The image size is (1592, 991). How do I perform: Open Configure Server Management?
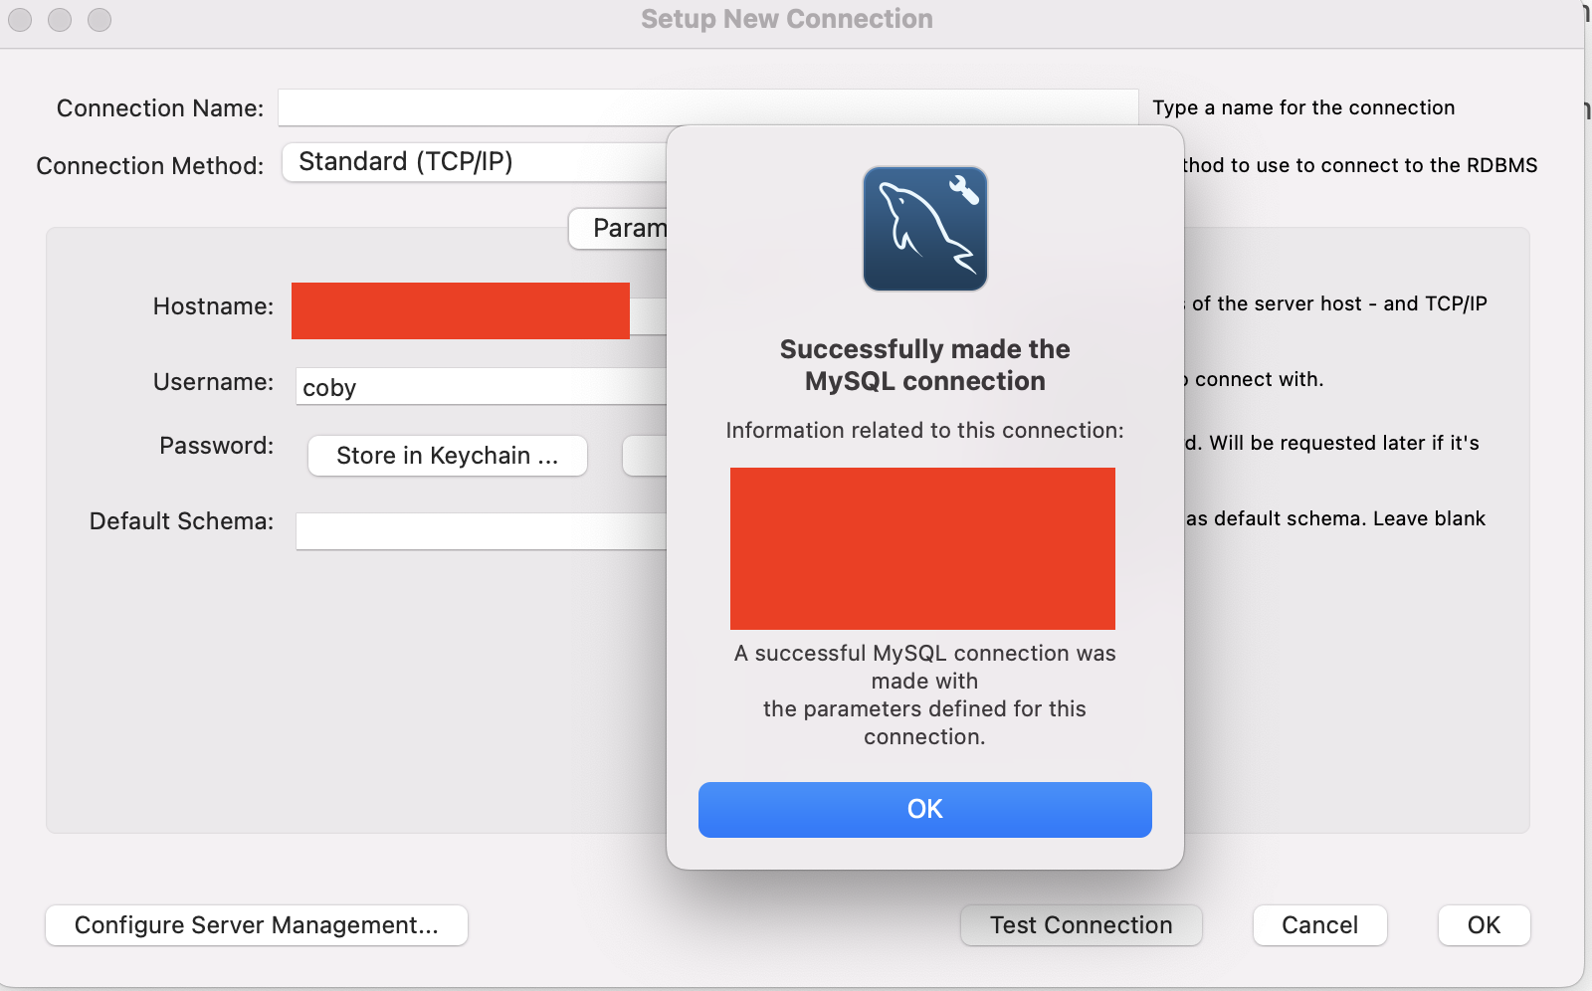(x=257, y=925)
